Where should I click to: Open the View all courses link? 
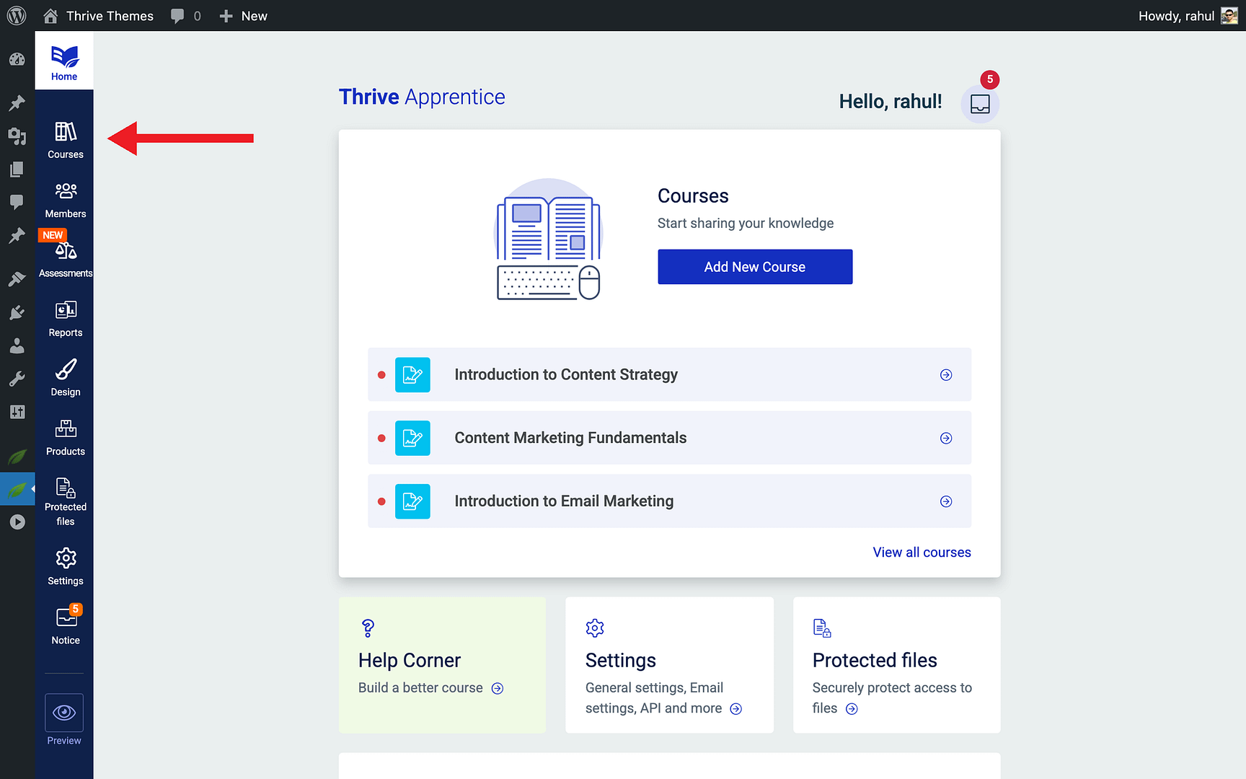[x=922, y=552]
